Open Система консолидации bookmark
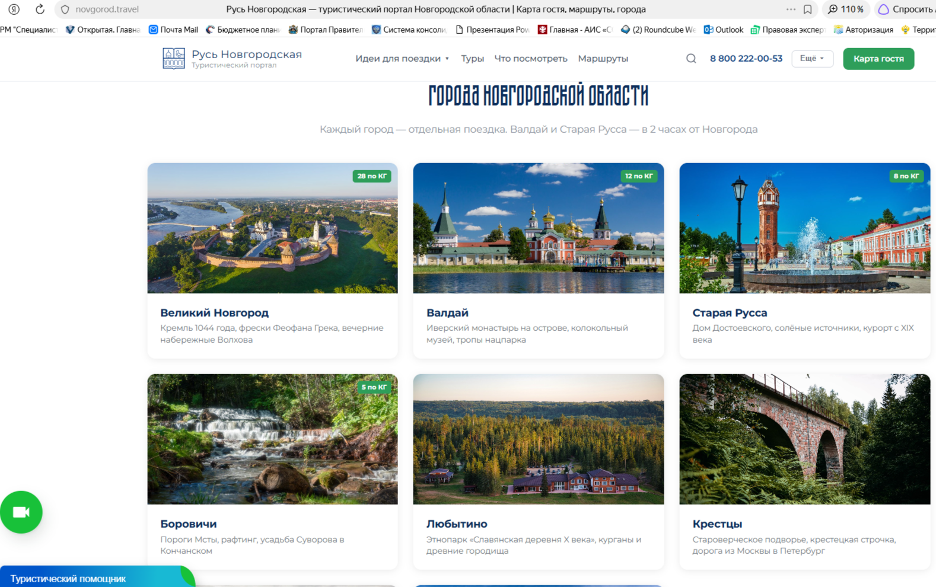 coord(409,30)
